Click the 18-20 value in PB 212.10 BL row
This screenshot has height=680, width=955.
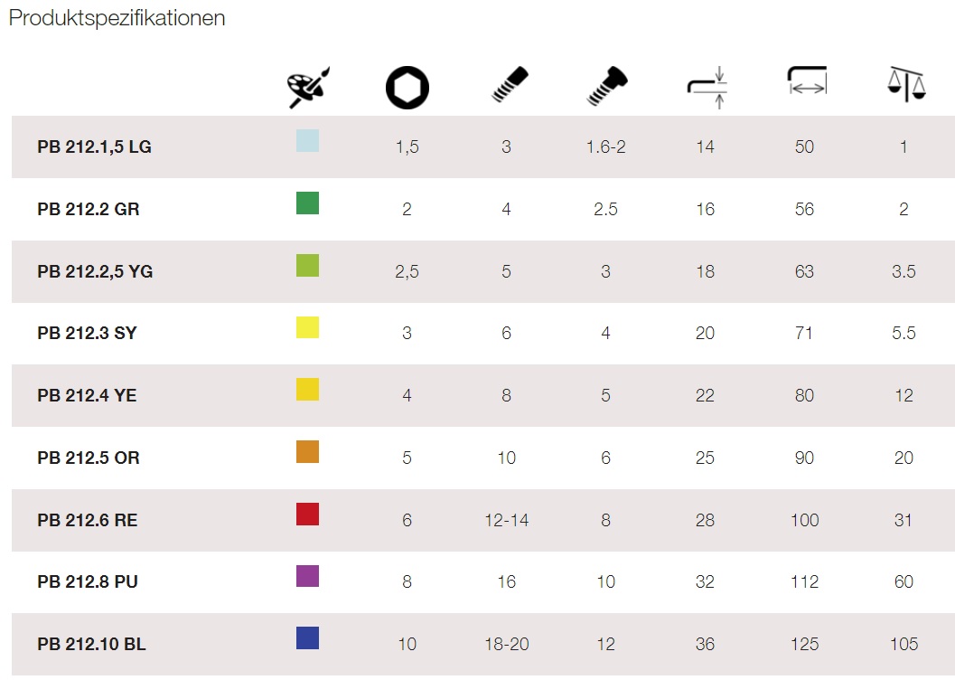coord(507,644)
